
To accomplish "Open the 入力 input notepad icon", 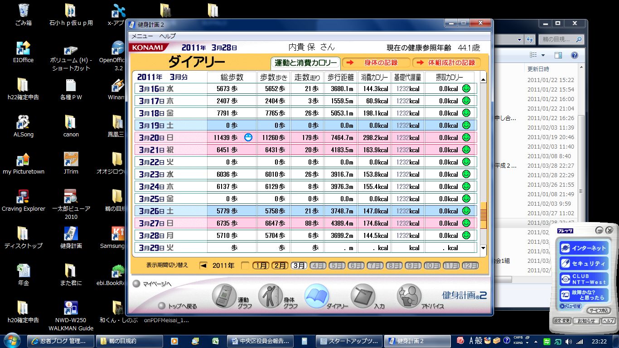I will click(363, 296).
